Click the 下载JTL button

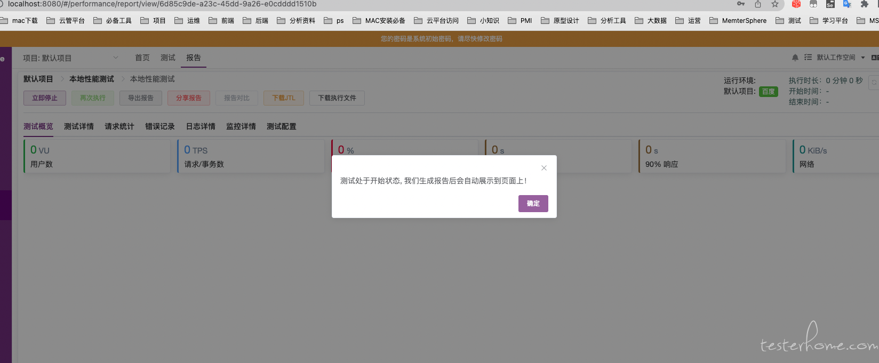pos(284,98)
